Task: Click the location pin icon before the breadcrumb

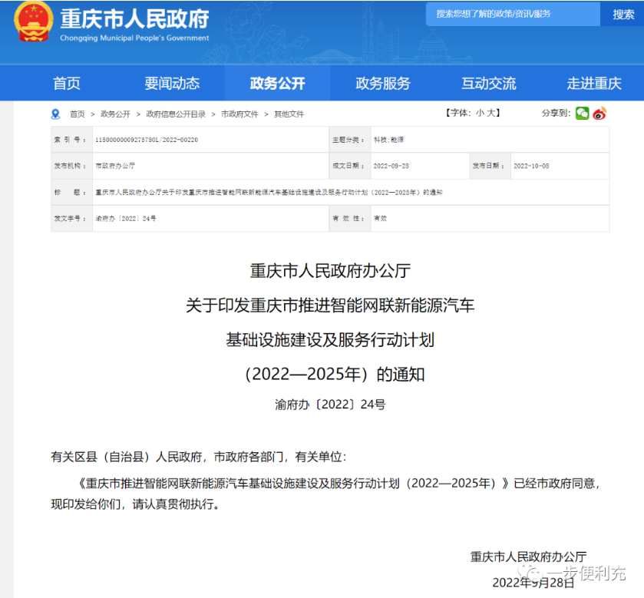Action: coord(55,114)
